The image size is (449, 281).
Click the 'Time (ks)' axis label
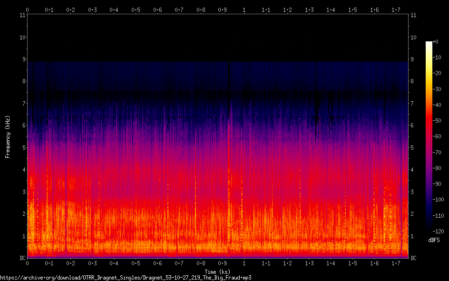pos(218,271)
